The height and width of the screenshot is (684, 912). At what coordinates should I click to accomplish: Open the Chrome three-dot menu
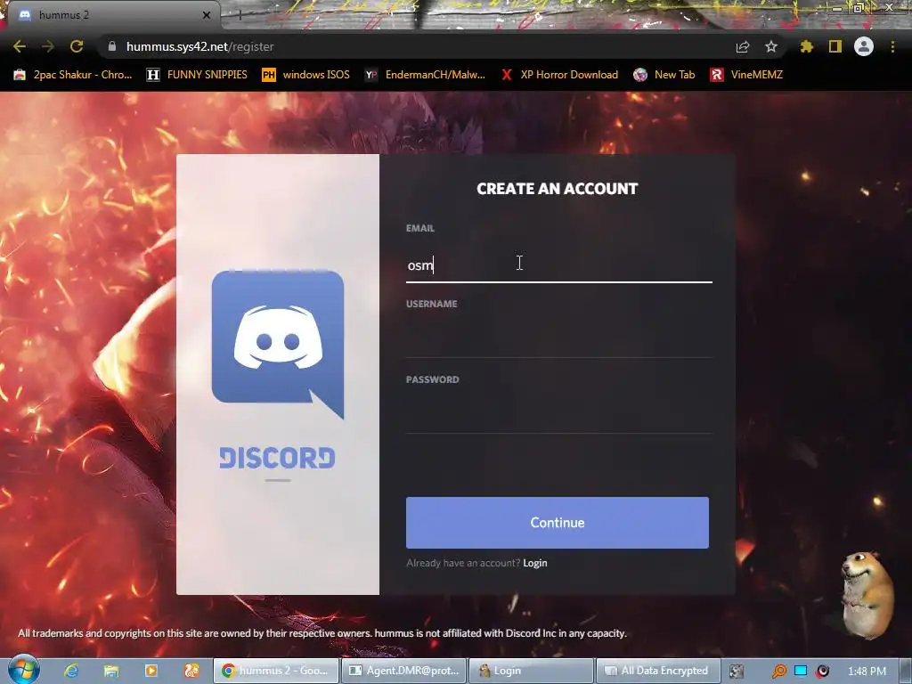(892, 46)
